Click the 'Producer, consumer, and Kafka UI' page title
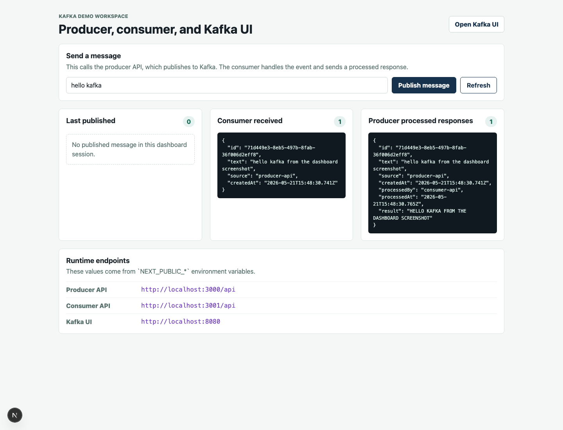This screenshot has width=563, height=430. [x=156, y=29]
